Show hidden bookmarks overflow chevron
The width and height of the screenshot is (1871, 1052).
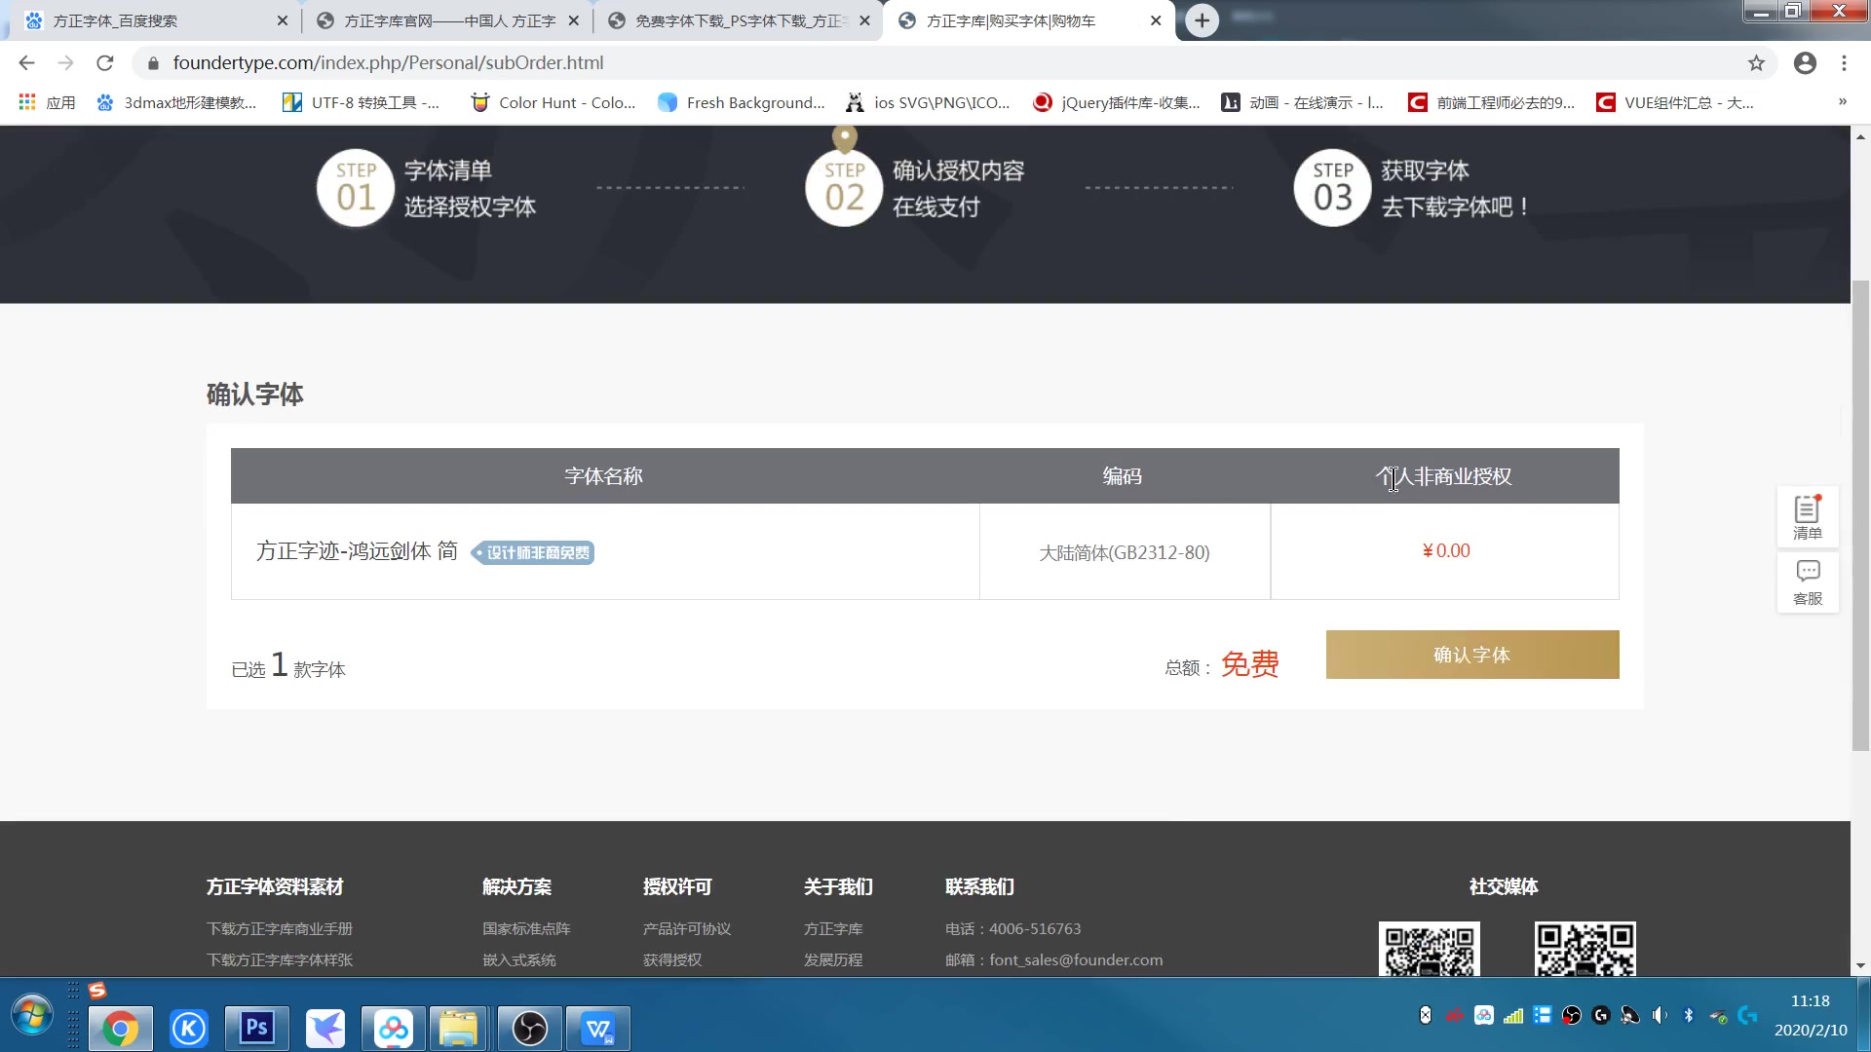click(x=1842, y=102)
